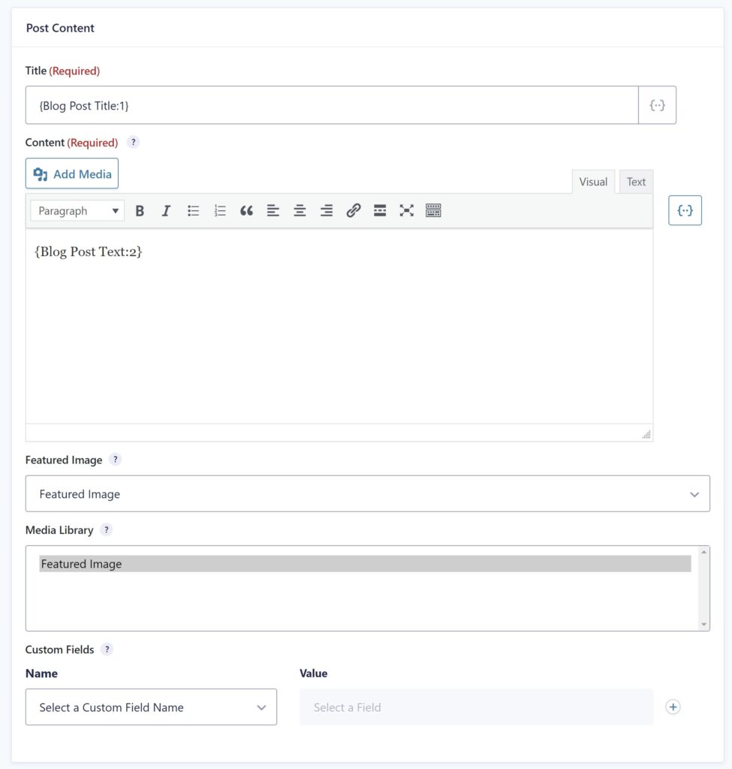Add another custom field with plus button
732x769 pixels.
pos(673,707)
